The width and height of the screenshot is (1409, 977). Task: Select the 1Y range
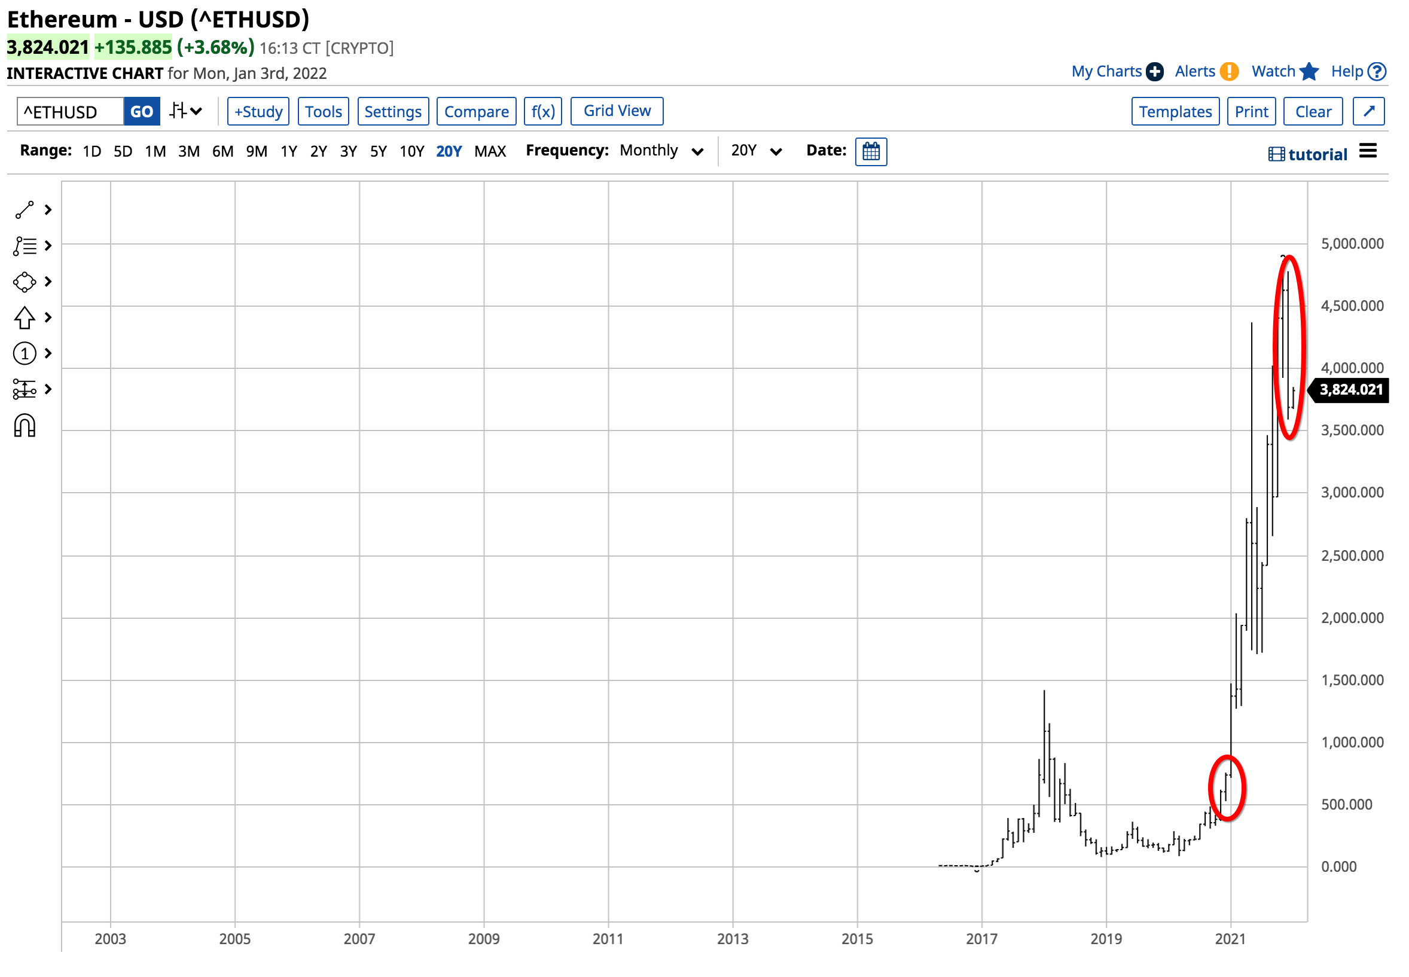pos(289,151)
